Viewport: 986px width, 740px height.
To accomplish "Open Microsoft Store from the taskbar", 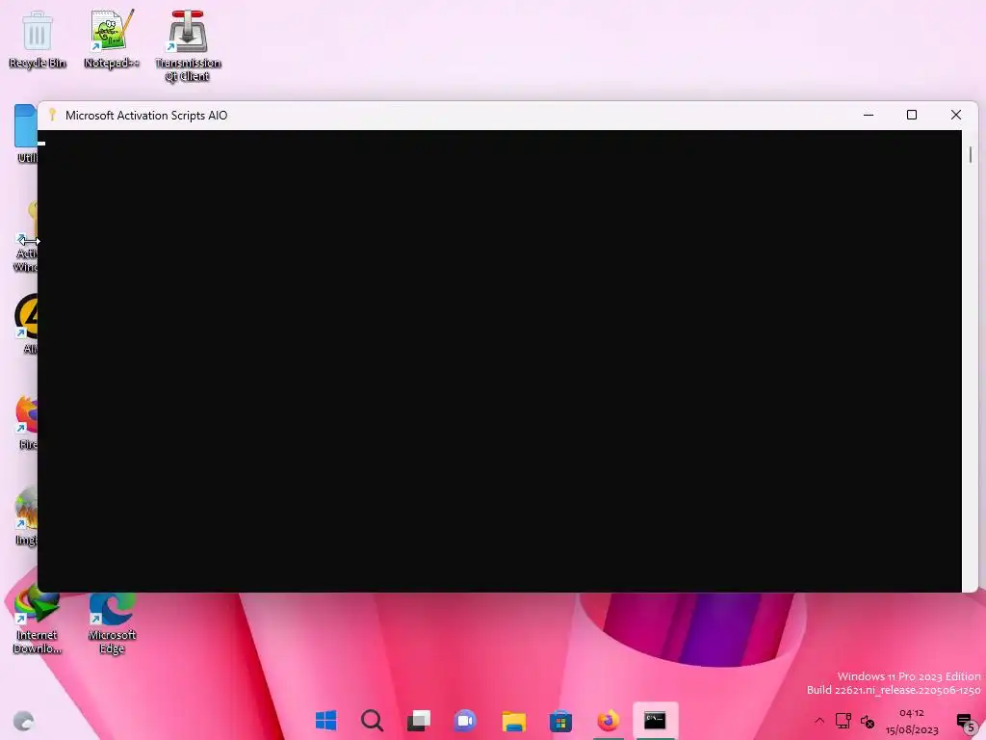I will point(560,721).
